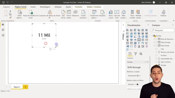Click the Undo arrow in title bar
Screen dimensions: 175x98
(7, 2)
